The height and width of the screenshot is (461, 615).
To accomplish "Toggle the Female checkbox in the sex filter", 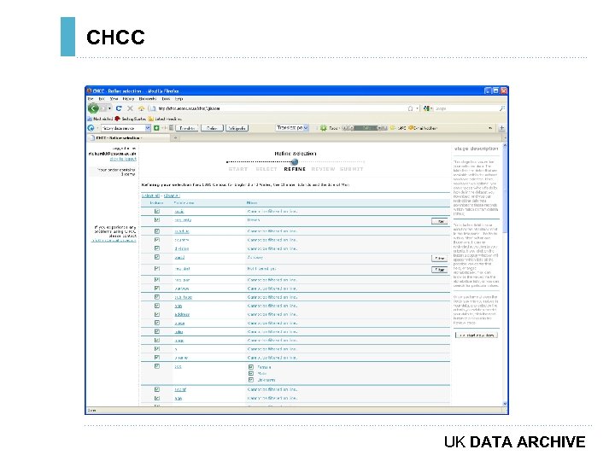I will click(x=251, y=367).
